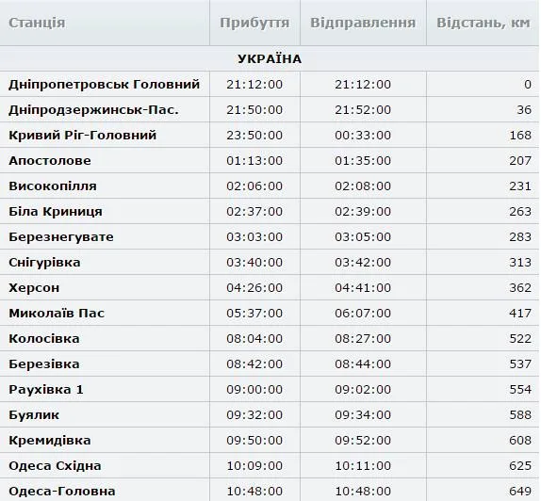Select station Кремидівка
The width and height of the screenshot is (541, 501).
(x=50, y=441)
